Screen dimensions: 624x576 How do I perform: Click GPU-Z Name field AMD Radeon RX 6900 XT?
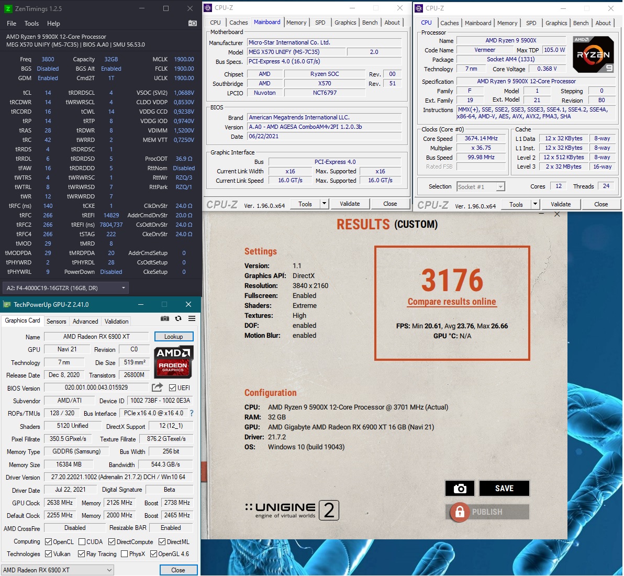pos(96,337)
